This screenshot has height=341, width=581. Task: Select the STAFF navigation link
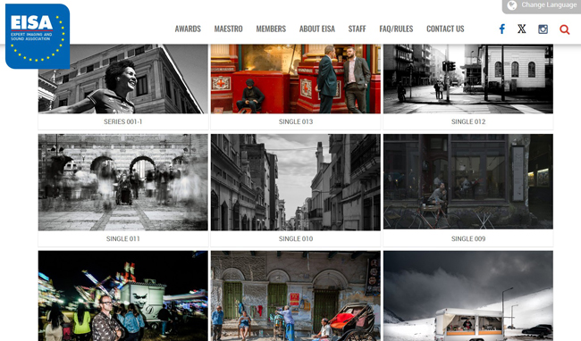[x=357, y=29]
